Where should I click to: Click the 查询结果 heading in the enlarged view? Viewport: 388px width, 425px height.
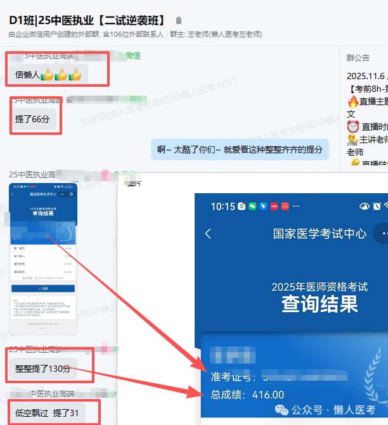click(x=320, y=304)
